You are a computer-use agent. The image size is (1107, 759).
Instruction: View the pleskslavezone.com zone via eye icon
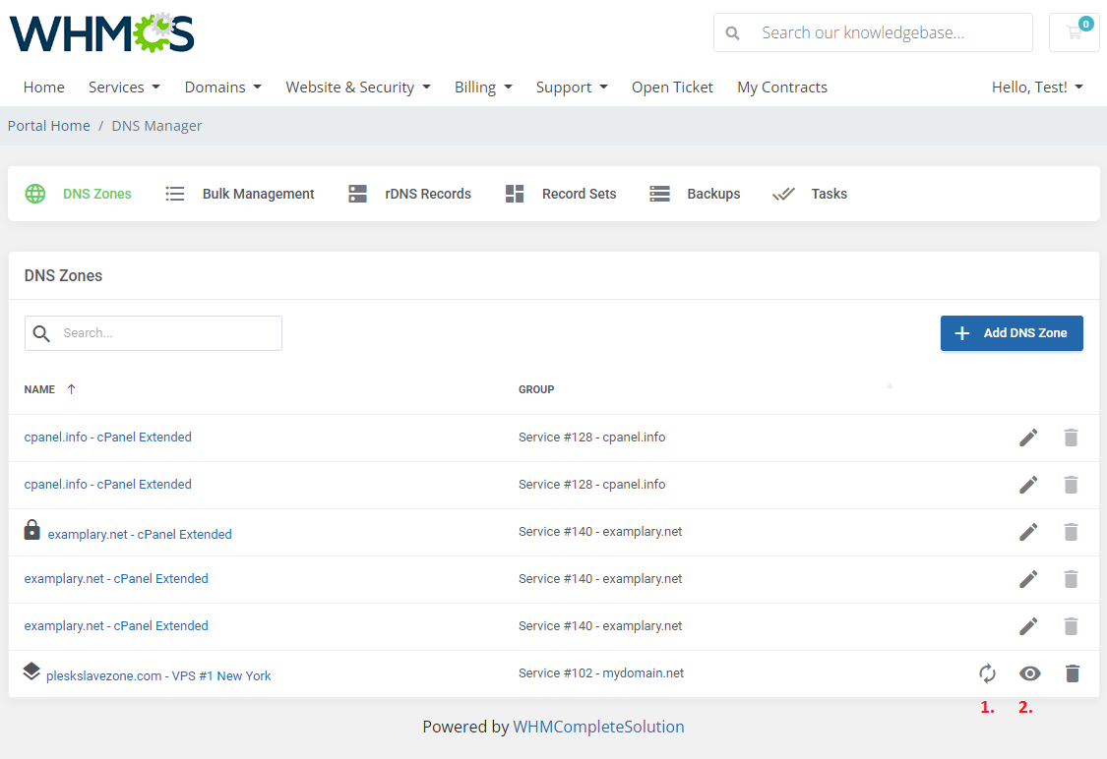1030,673
